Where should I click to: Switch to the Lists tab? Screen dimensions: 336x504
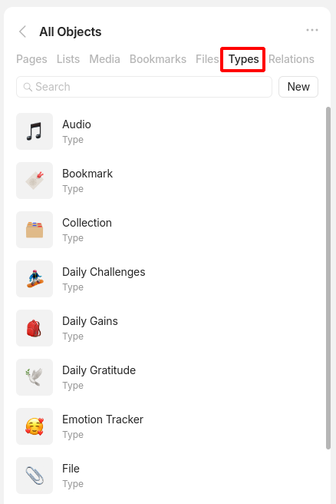68,59
